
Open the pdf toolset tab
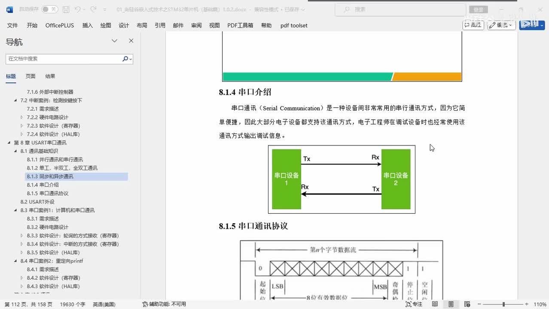click(x=294, y=25)
